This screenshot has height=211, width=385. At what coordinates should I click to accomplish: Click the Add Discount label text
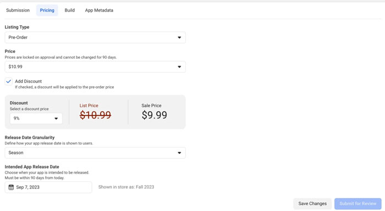pyautogui.click(x=28, y=81)
